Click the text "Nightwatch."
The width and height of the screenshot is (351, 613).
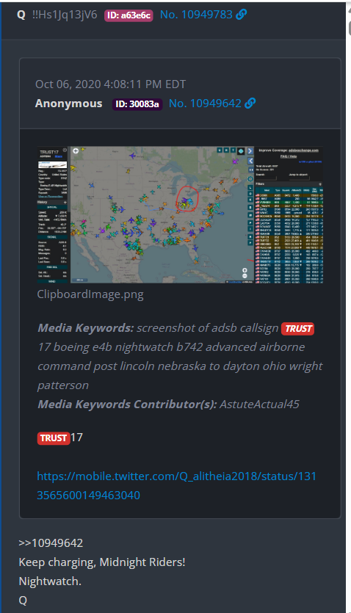50,581
